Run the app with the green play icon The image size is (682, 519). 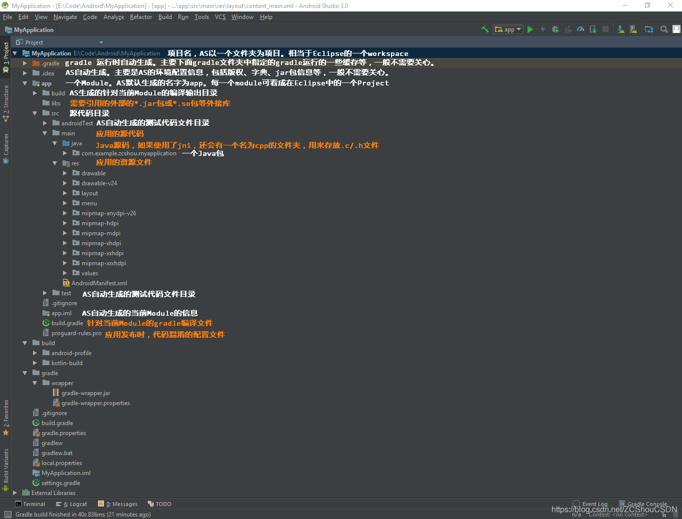[x=530, y=29]
